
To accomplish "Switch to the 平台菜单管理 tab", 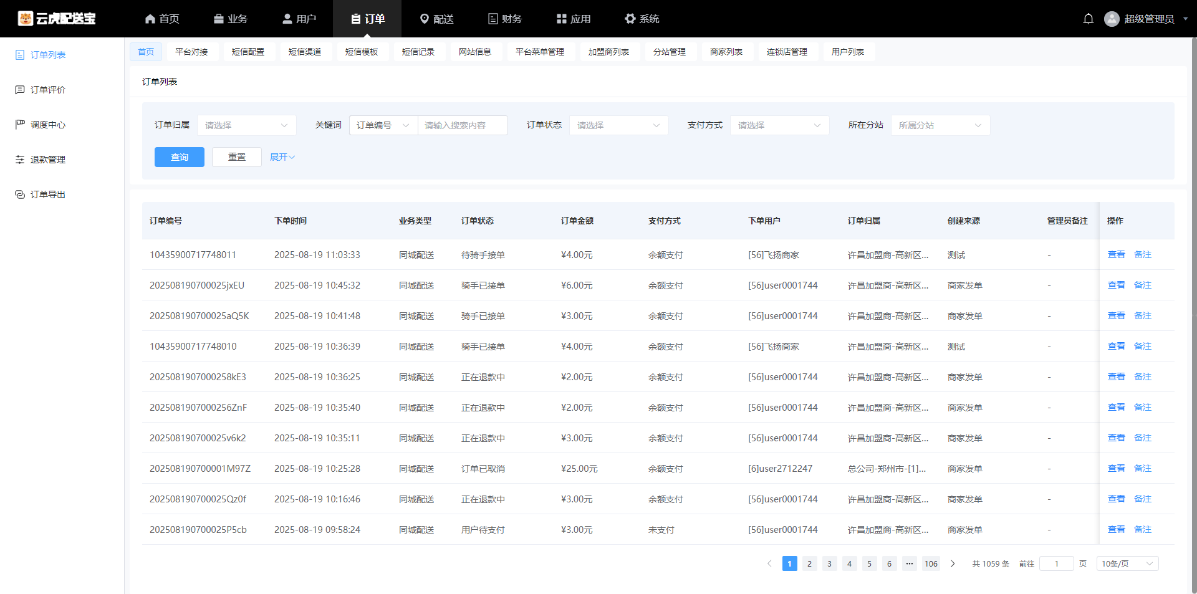I will 540,52.
